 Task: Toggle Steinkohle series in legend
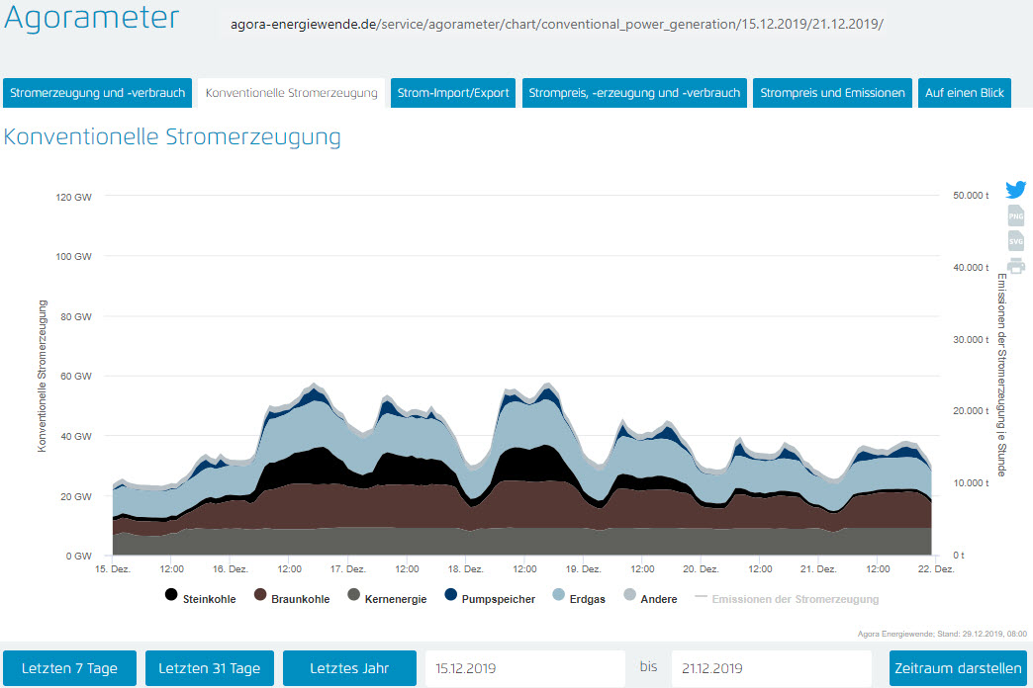200,599
